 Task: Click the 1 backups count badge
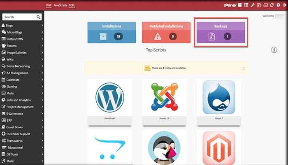click(x=228, y=36)
